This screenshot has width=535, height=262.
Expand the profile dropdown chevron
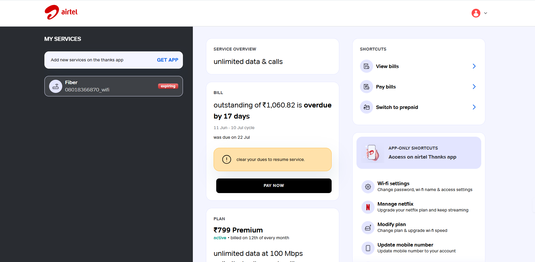point(486,13)
